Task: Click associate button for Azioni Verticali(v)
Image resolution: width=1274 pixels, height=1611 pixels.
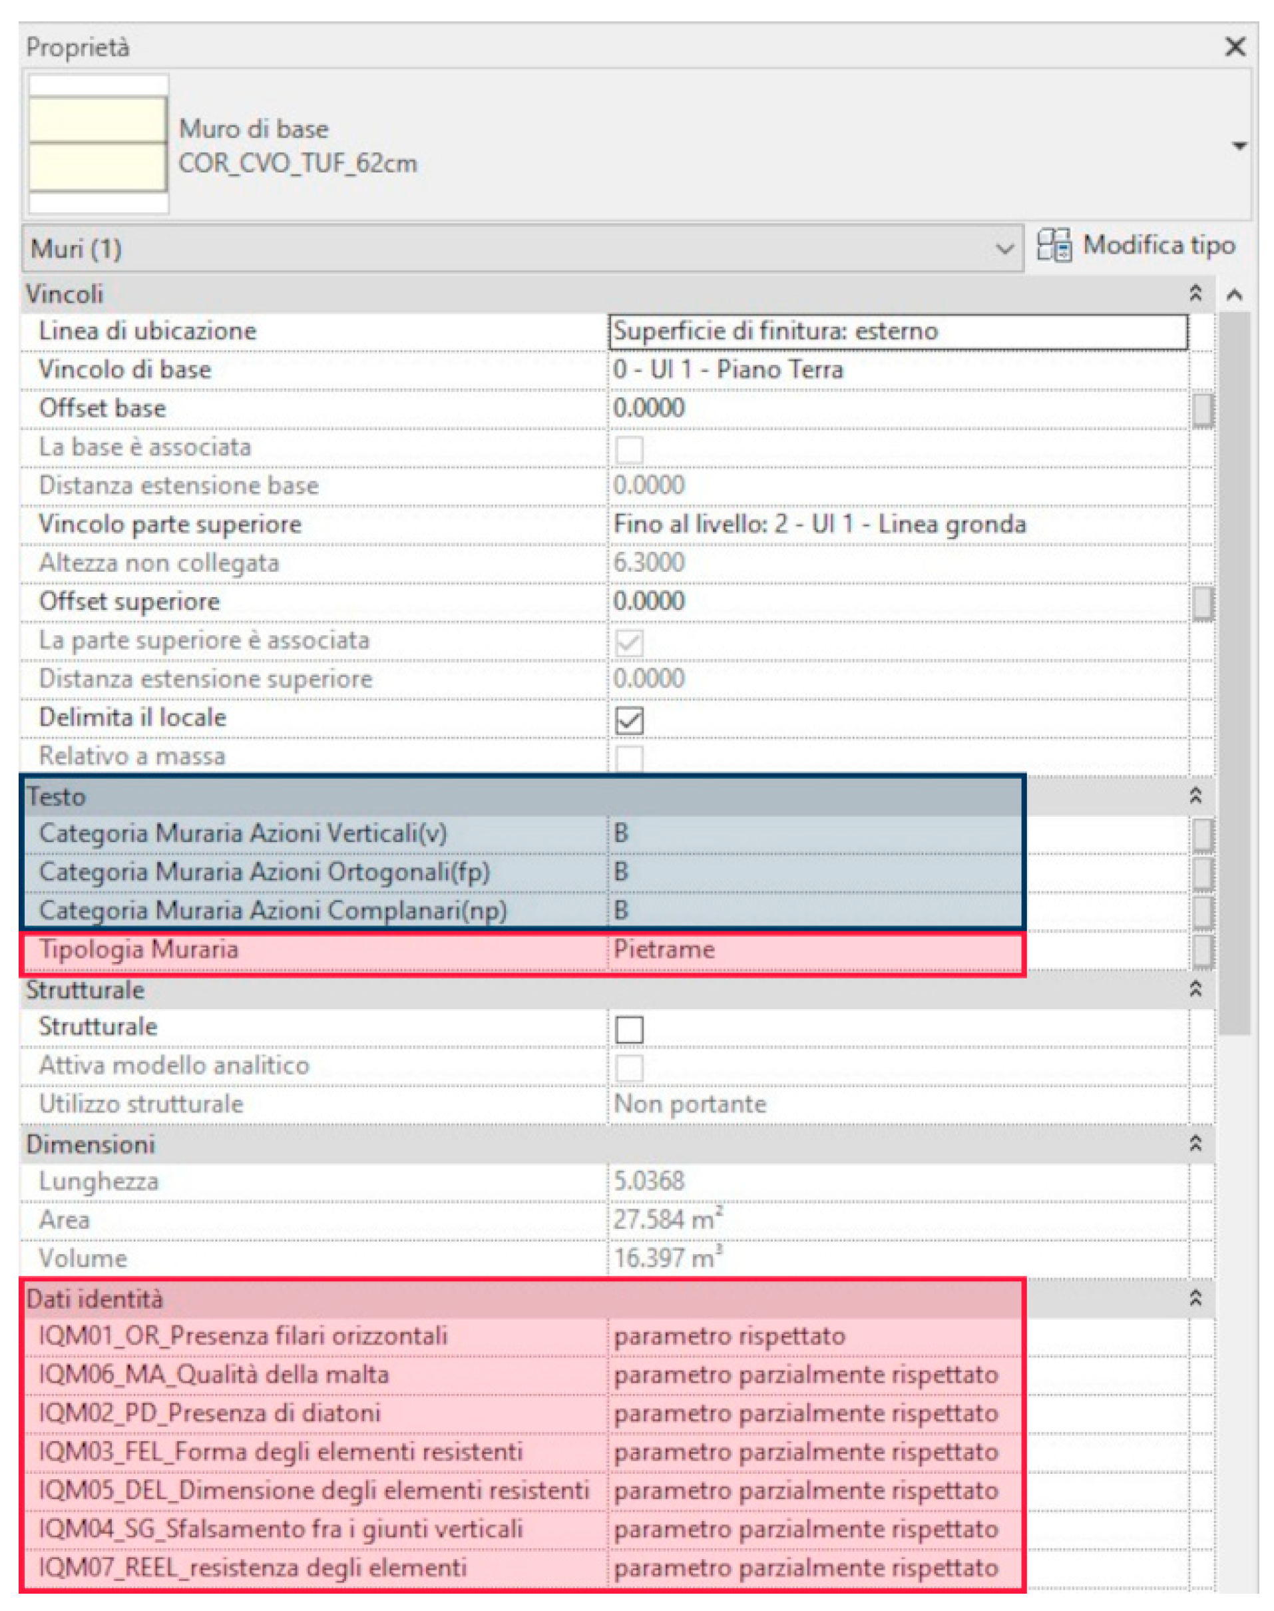Action: [1201, 835]
